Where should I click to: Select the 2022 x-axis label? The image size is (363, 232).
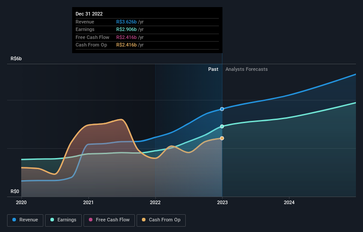(155, 202)
